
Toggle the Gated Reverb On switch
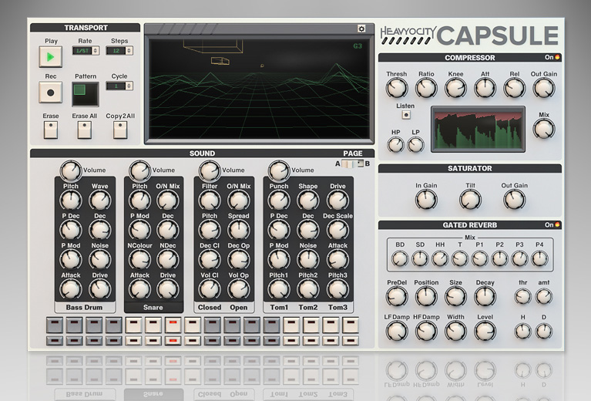point(557,225)
